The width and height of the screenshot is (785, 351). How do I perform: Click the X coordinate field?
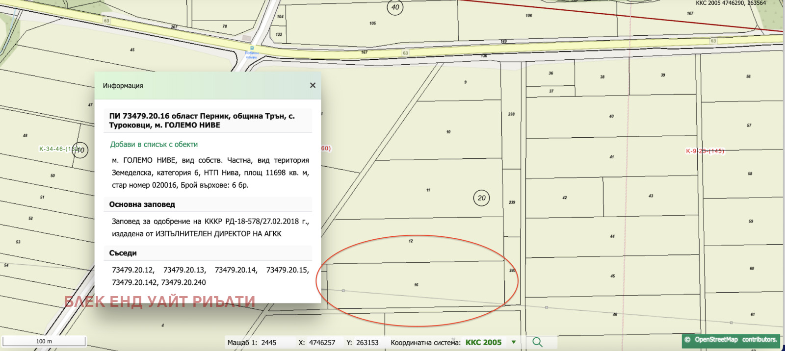pos(322,343)
